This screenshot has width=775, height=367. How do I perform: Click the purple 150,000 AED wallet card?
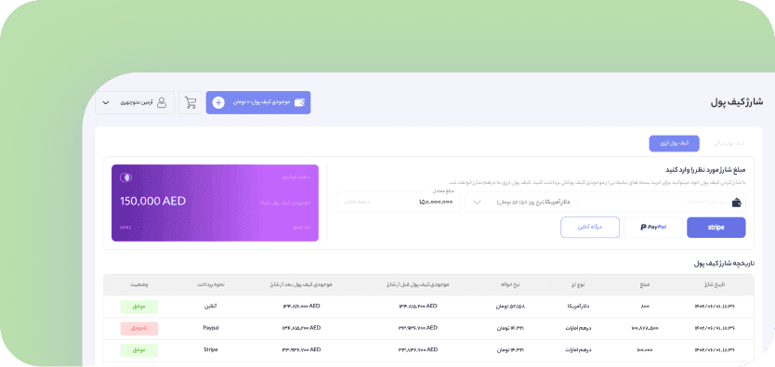[215, 203]
